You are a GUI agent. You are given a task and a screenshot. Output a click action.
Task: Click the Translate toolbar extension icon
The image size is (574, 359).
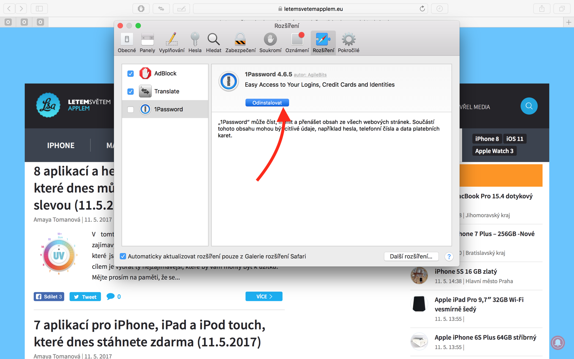click(x=161, y=8)
